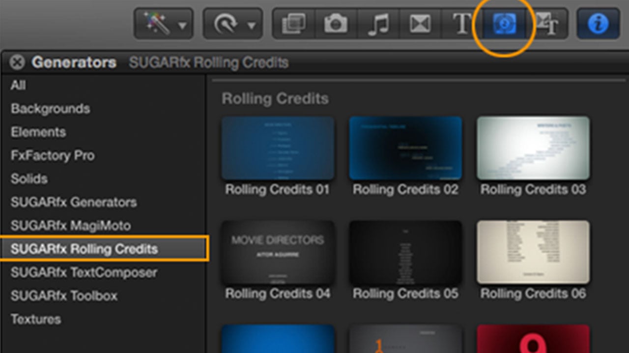This screenshot has width=629, height=353.
Task: Select the Rolling Credits 02 thumbnail
Action: (405, 148)
